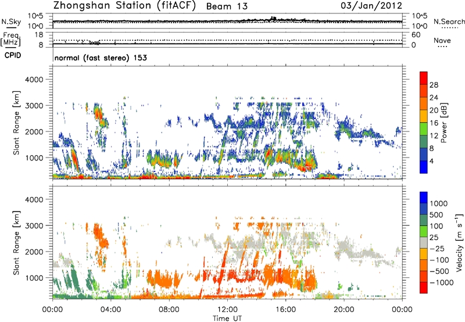
Task: Select the '16:00' time axis label
Action: point(285,310)
